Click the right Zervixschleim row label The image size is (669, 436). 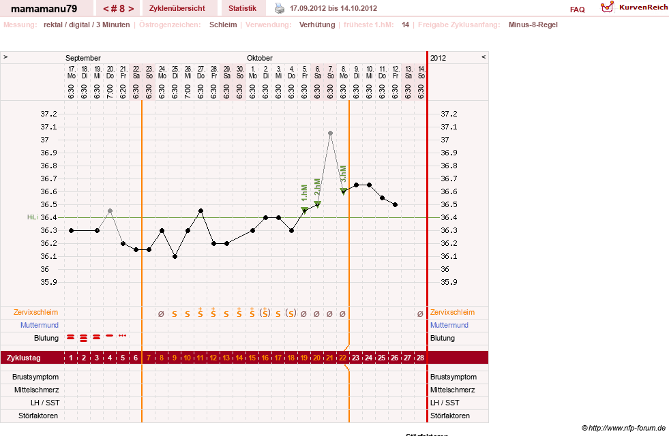[452, 313]
